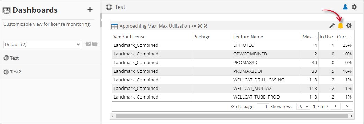Image resolution: width=364 pixels, height=124 pixels.
Task: Add a new dashboard with plus icon
Action: coord(90,10)
